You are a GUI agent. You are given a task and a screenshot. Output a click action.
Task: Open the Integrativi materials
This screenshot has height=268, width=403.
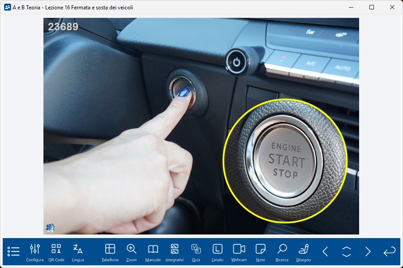[175, 252]
